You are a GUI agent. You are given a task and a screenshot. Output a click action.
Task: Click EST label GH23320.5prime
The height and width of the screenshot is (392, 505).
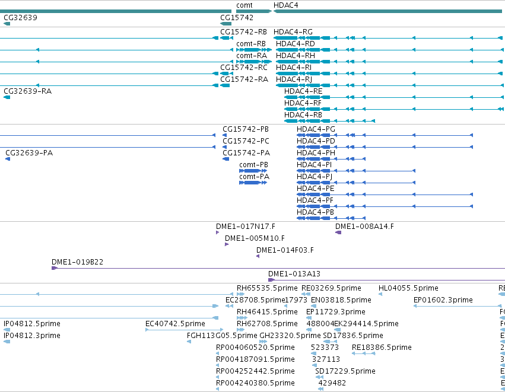click(x=290, y=336)
